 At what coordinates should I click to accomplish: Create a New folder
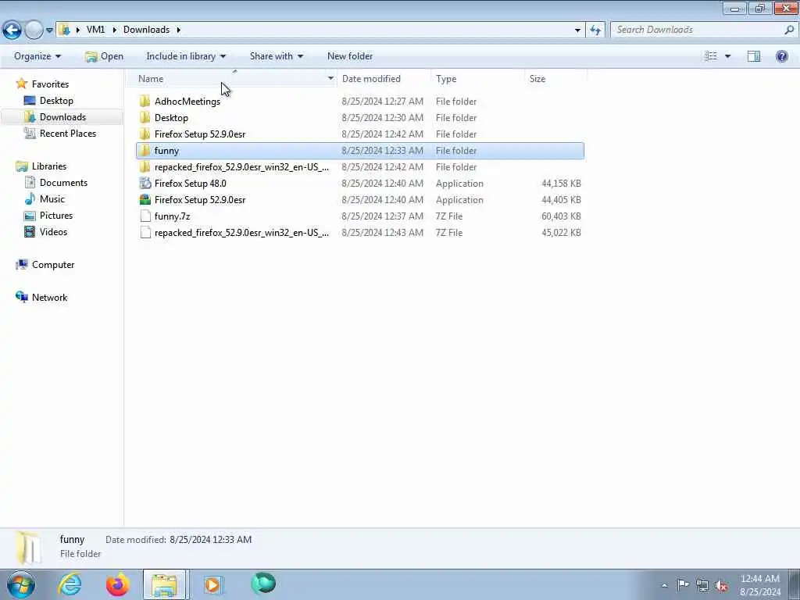pos(350,56)
